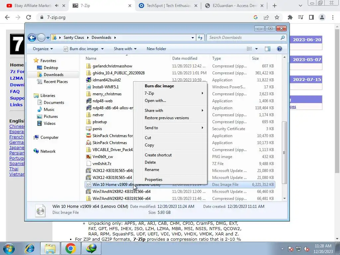Screen dimensions: 340x255
Task: Select Computer in navigation pane
Action: pyautogui.click(x=49, y=137)
